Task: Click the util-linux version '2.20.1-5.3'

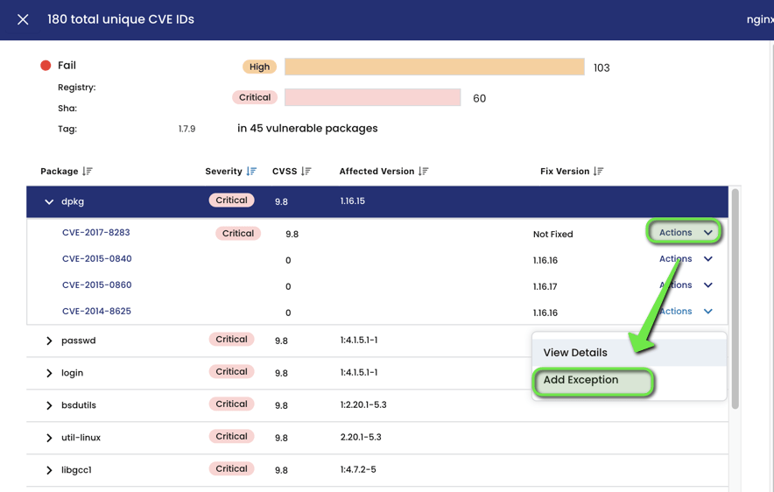Action: point(361,437)
